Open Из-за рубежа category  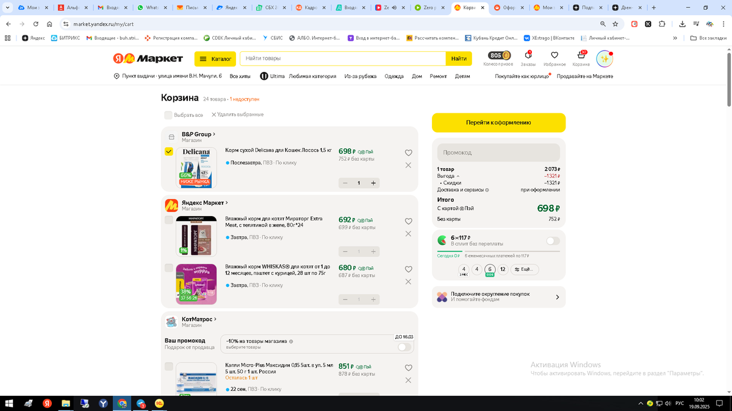(361, 76)
